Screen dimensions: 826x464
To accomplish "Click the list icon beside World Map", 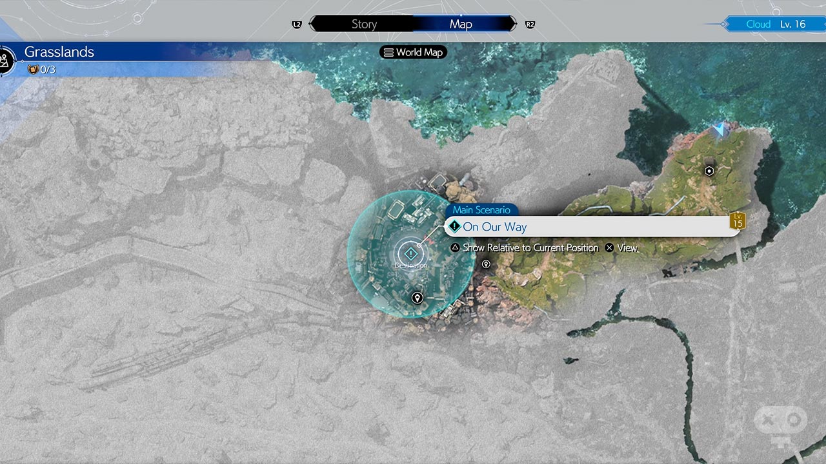I will point(388,52).
